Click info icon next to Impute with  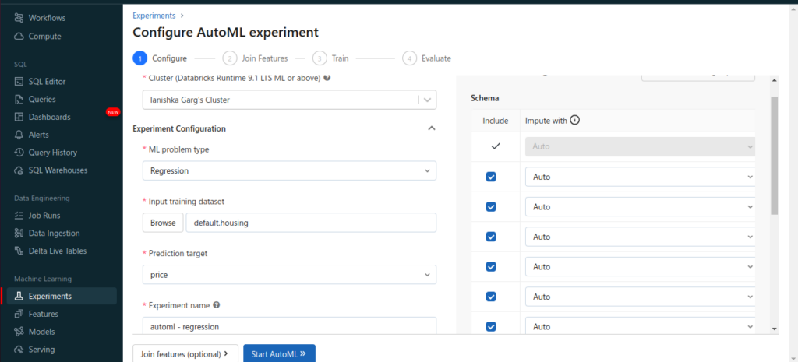point(575,121)
